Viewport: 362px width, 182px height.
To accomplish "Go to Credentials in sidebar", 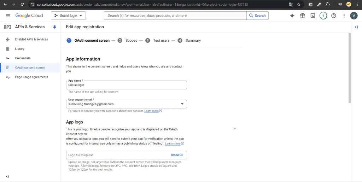I will coord(23,58).
